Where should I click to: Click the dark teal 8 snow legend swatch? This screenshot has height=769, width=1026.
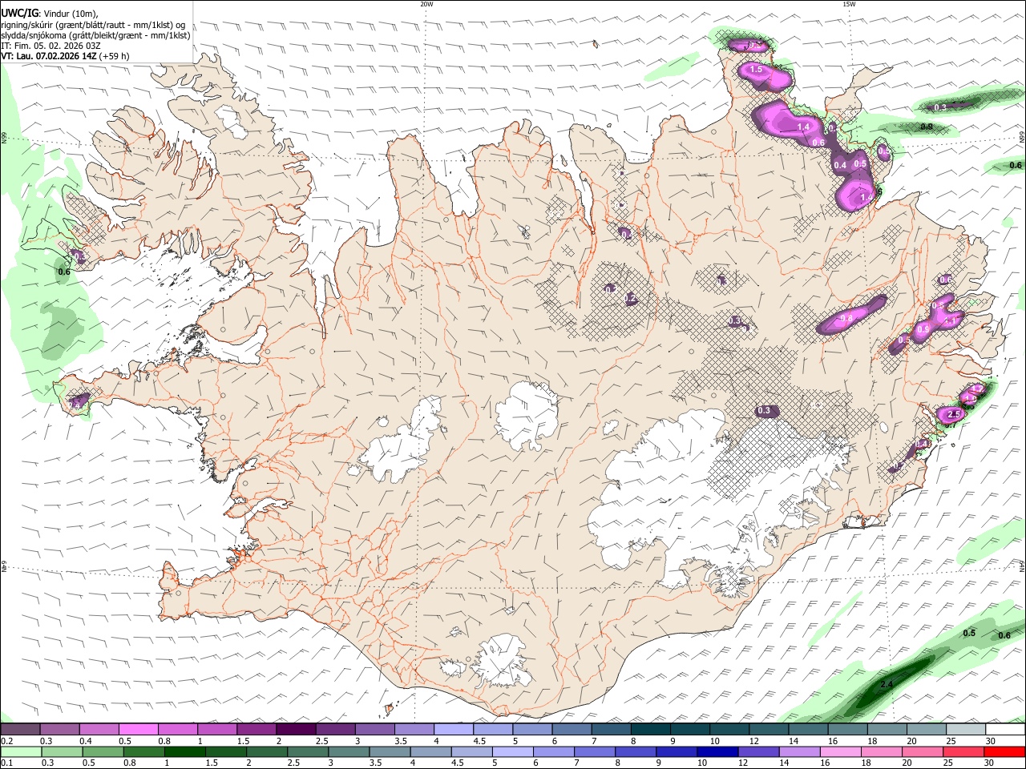point(652,729)
